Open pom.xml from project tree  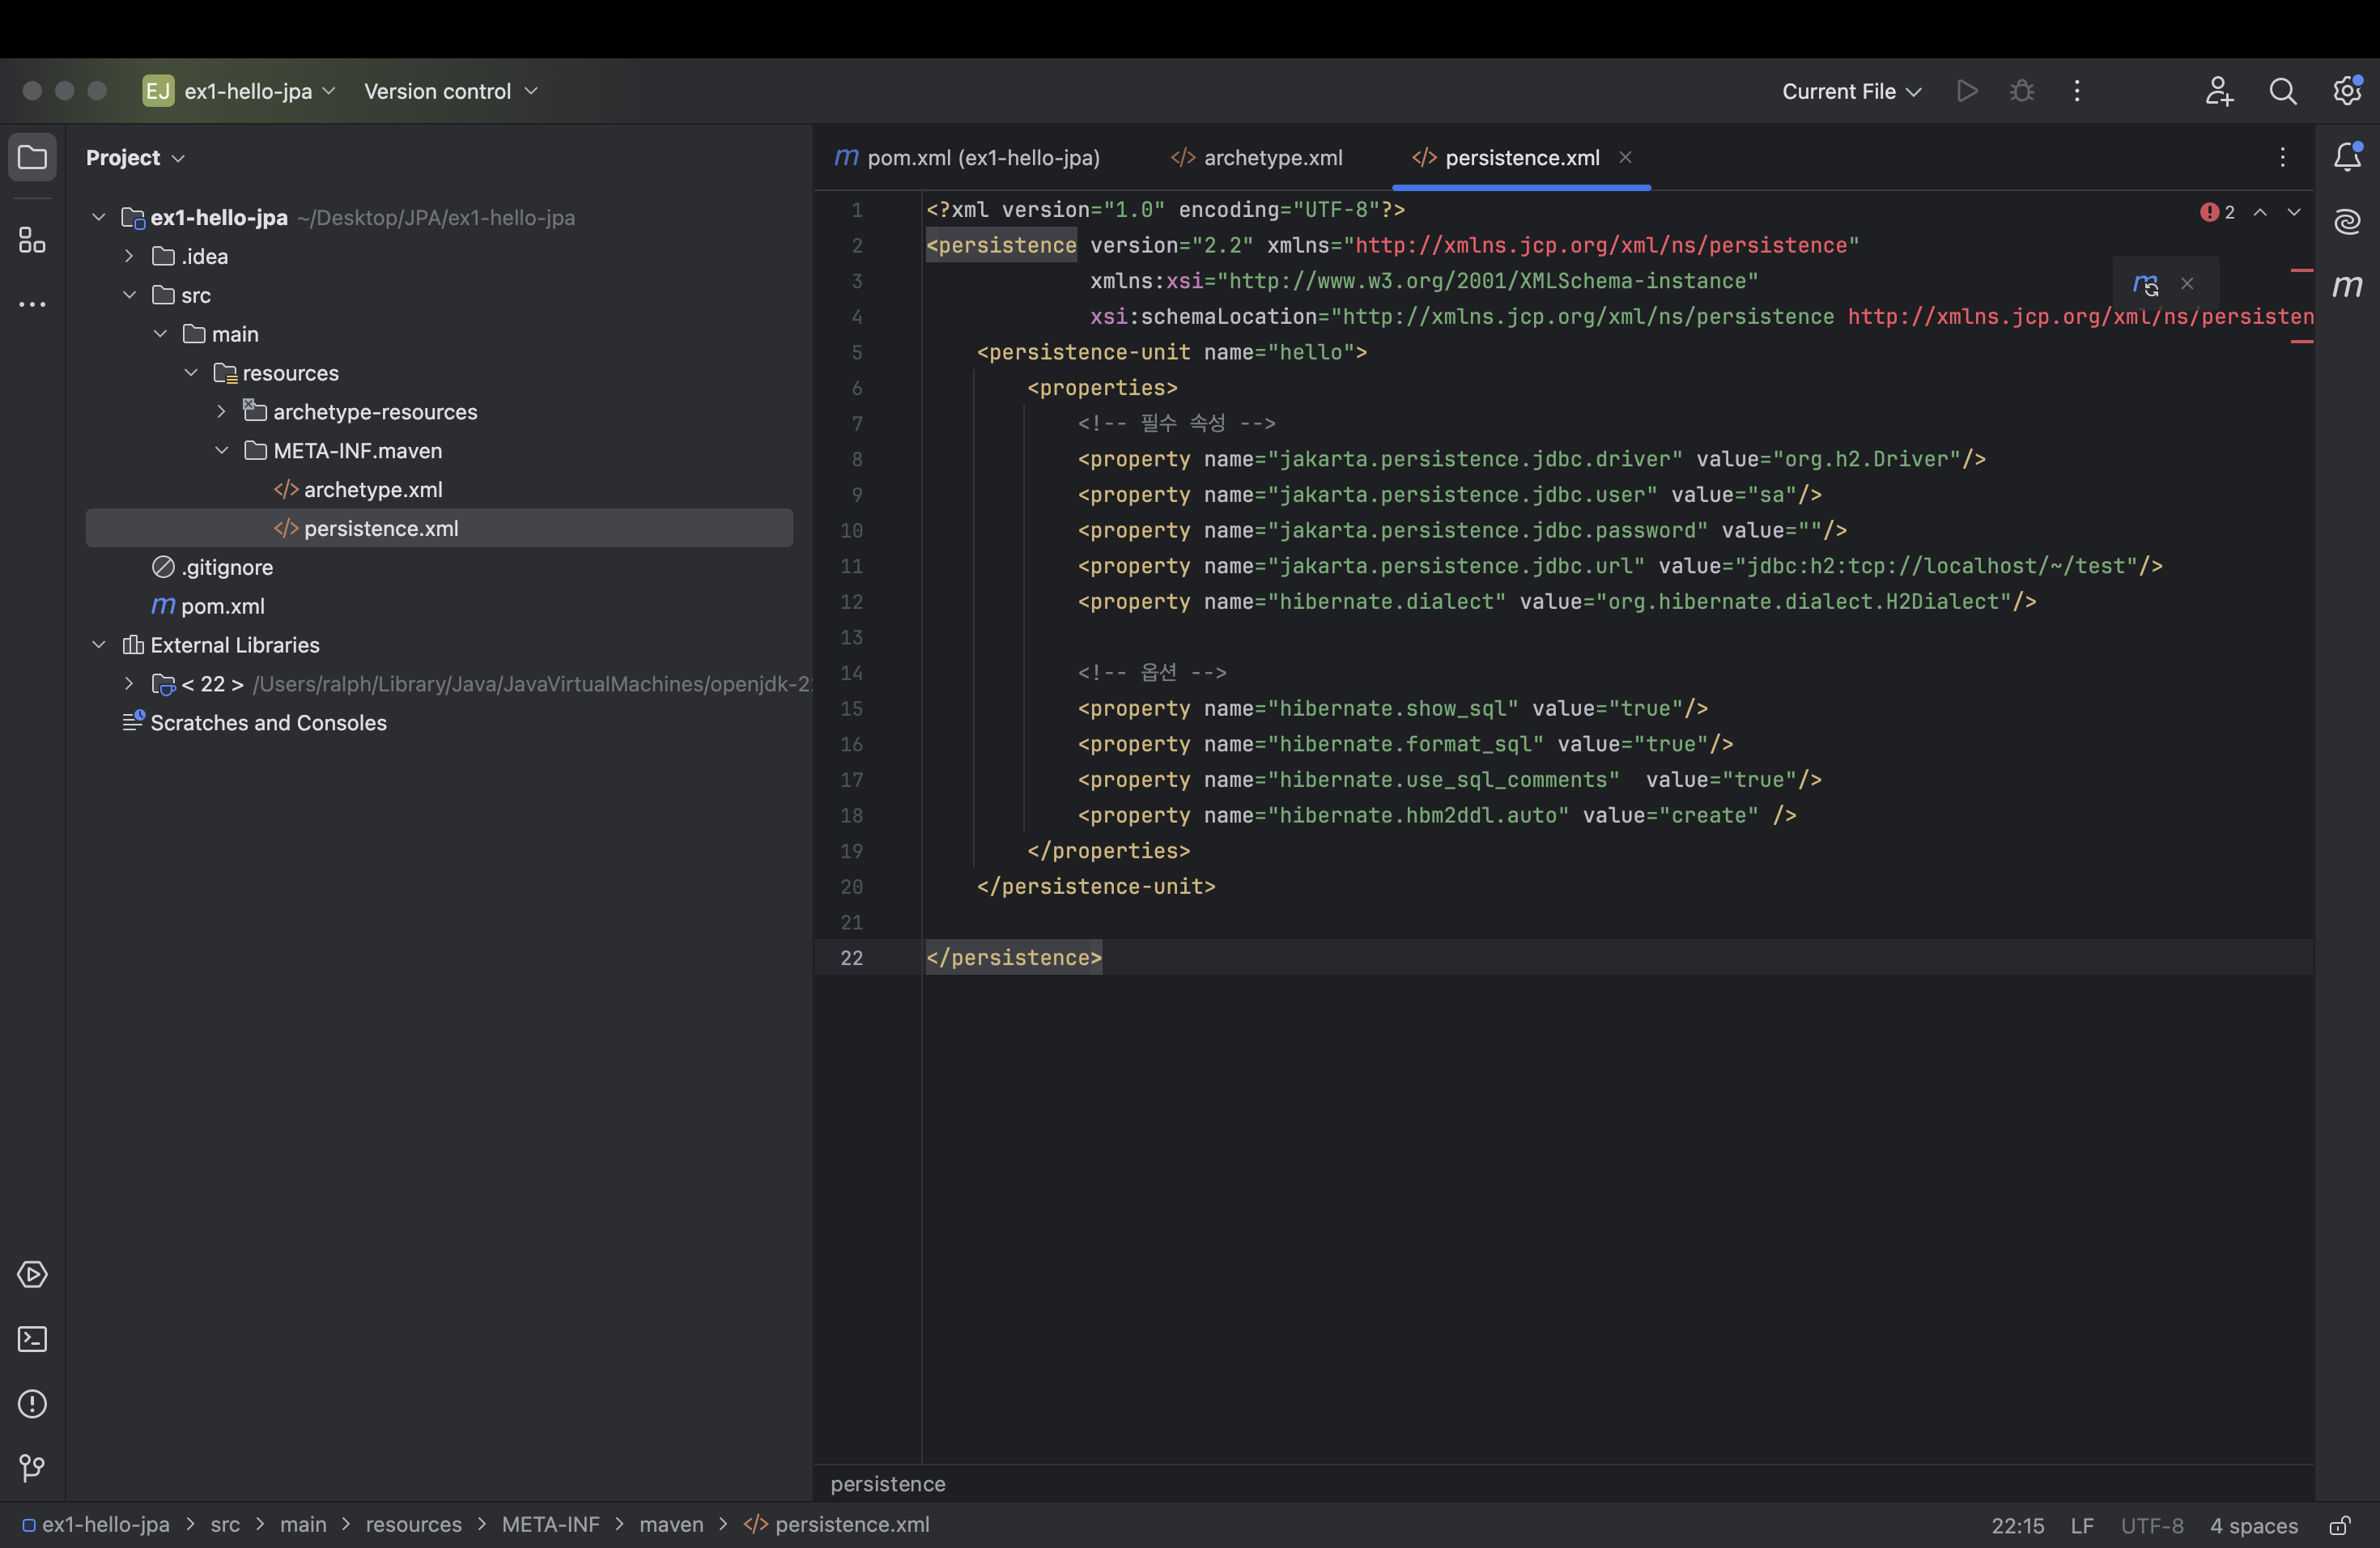[208, 606]
